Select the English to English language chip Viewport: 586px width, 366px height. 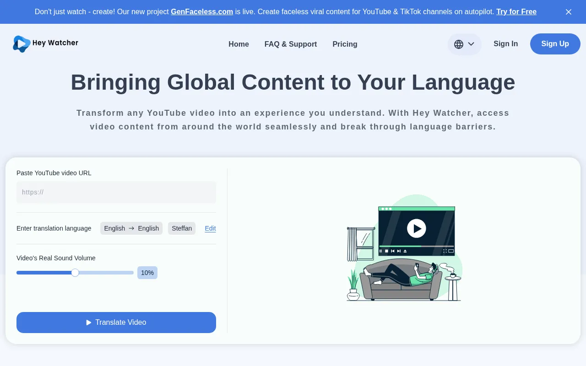click(131, 228)
